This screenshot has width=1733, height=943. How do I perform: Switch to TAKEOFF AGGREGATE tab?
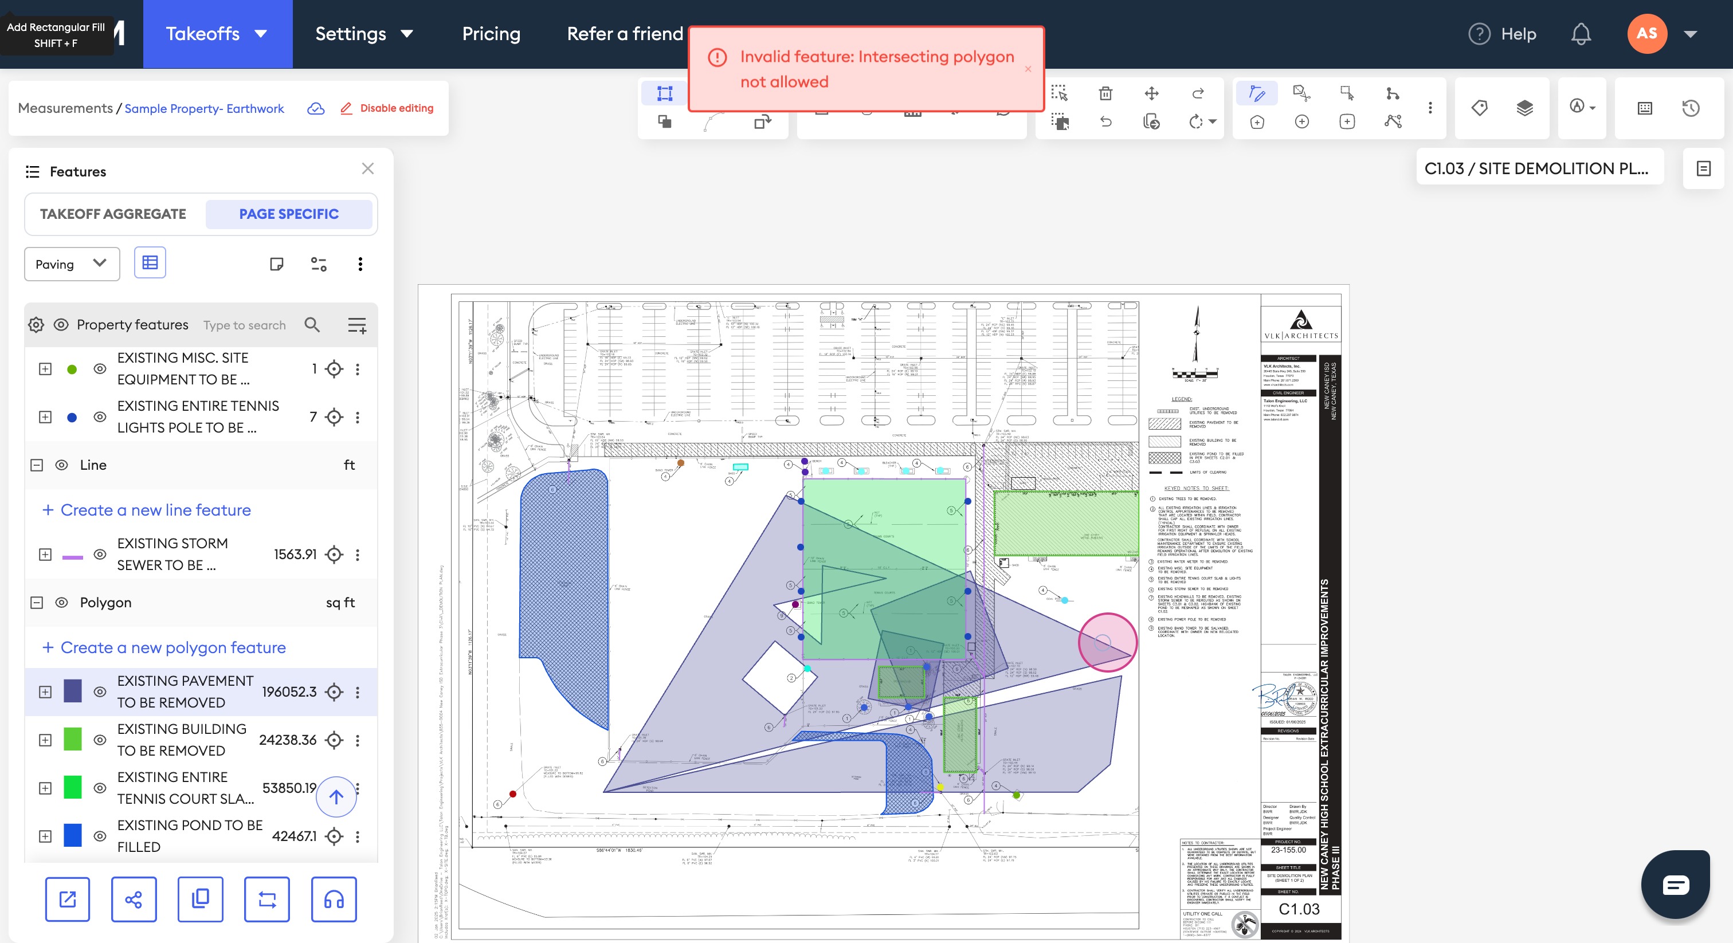coord(113,214)
